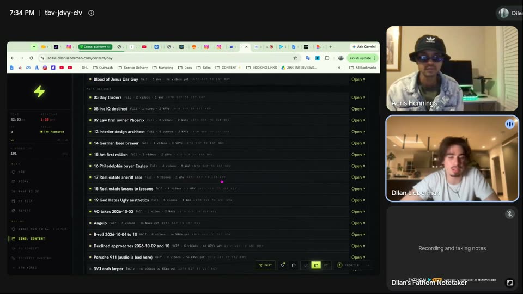Click the Finish update button
Screen dimensions: 523x294
point(363,58)
